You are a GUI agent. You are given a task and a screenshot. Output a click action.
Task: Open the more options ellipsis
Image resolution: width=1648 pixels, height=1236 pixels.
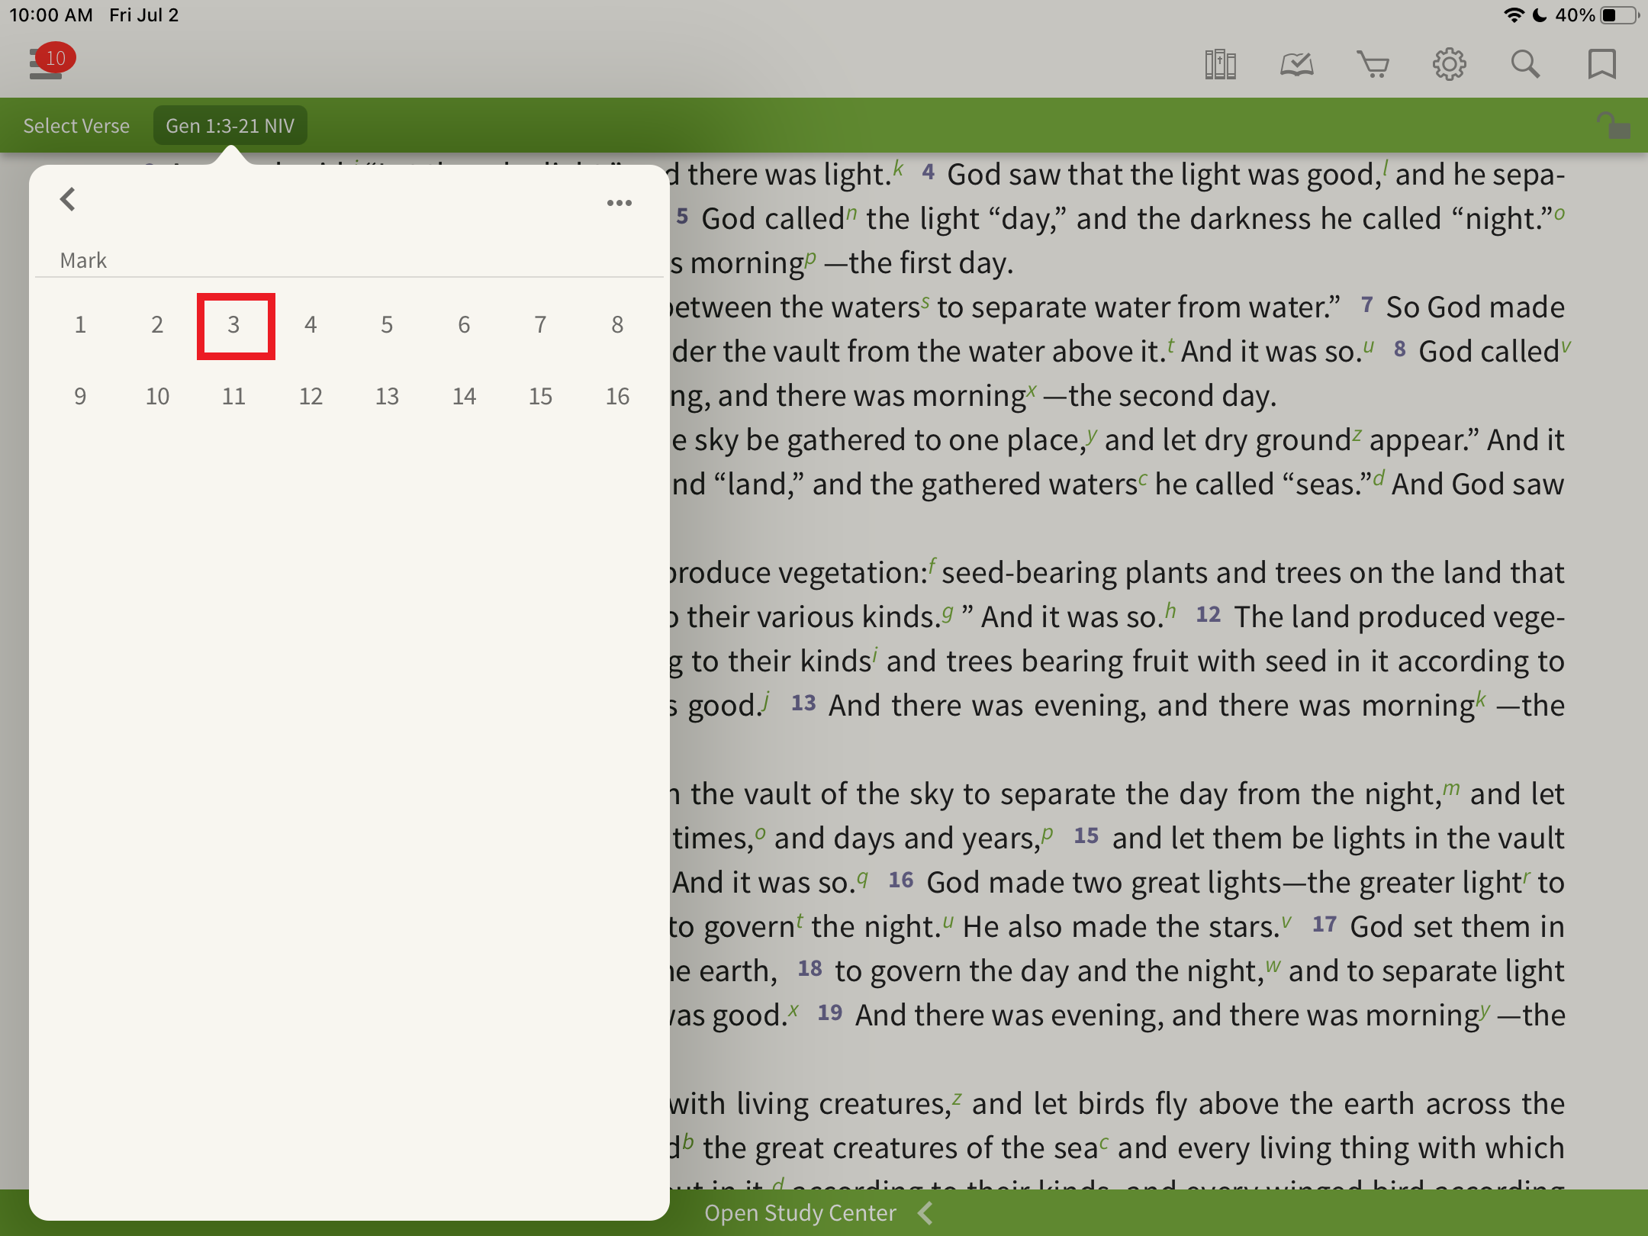[619, 203]
